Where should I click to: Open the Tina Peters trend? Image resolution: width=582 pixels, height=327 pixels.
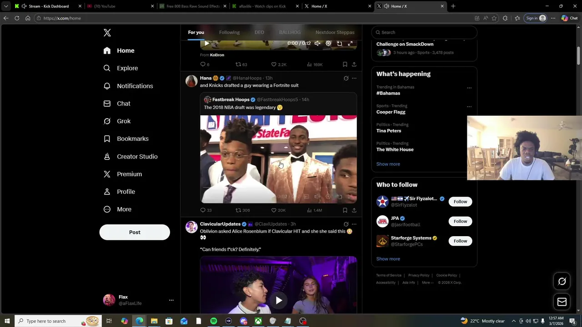click(x=389, y=131)
